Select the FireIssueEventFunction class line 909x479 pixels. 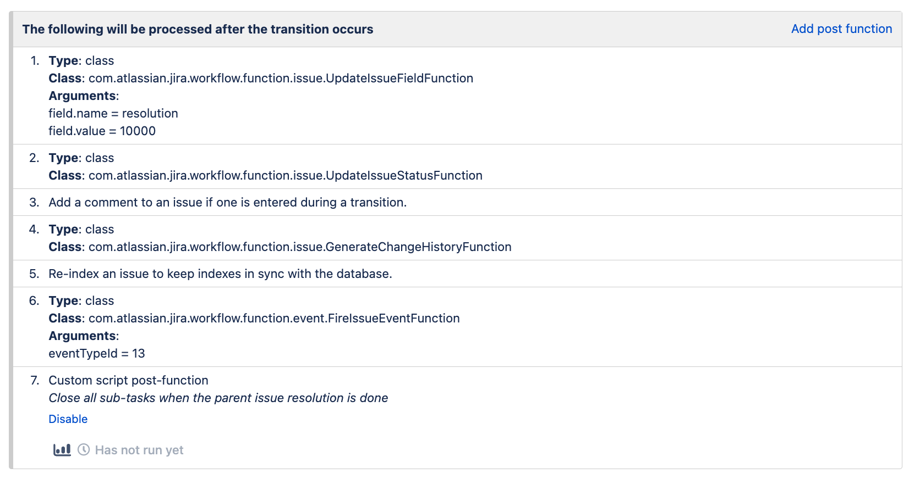pos(274,319)
